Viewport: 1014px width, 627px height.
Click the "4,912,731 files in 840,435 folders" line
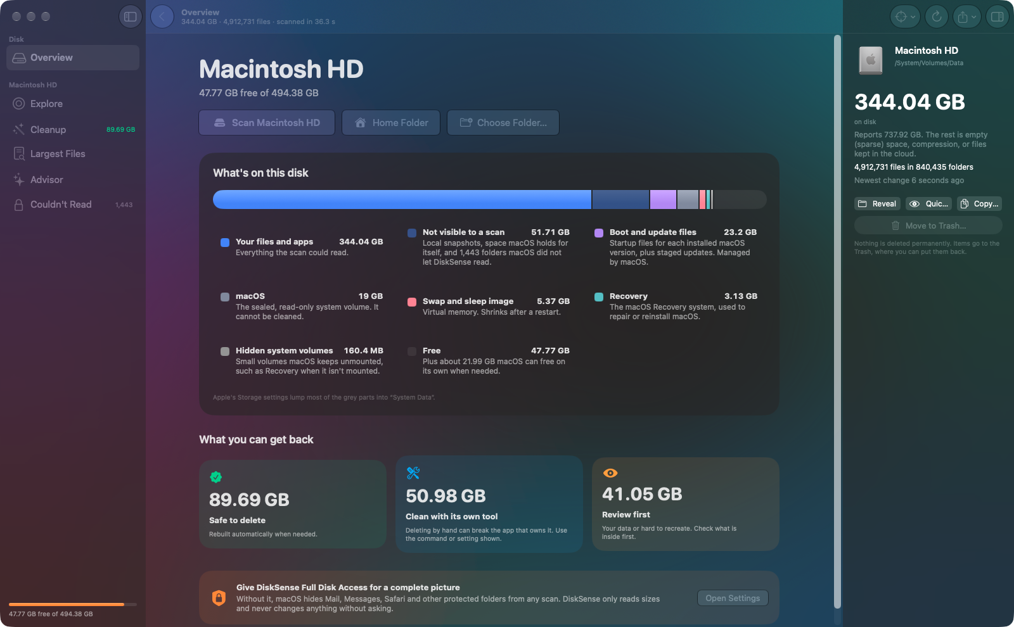[x=914, y=167]
